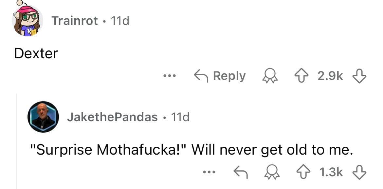Click the 2.9k vote count
This screenshot has height=189, width=383.
click(x=331, y=76)
